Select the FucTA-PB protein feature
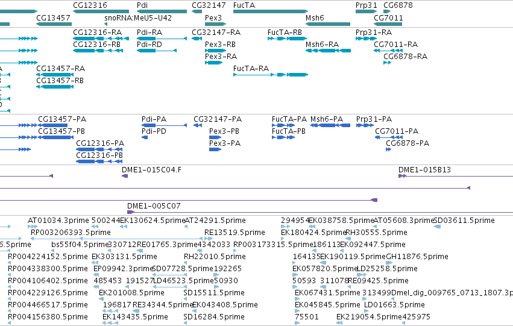The height and width of the screenshot is (326, 513). point(283,137)
